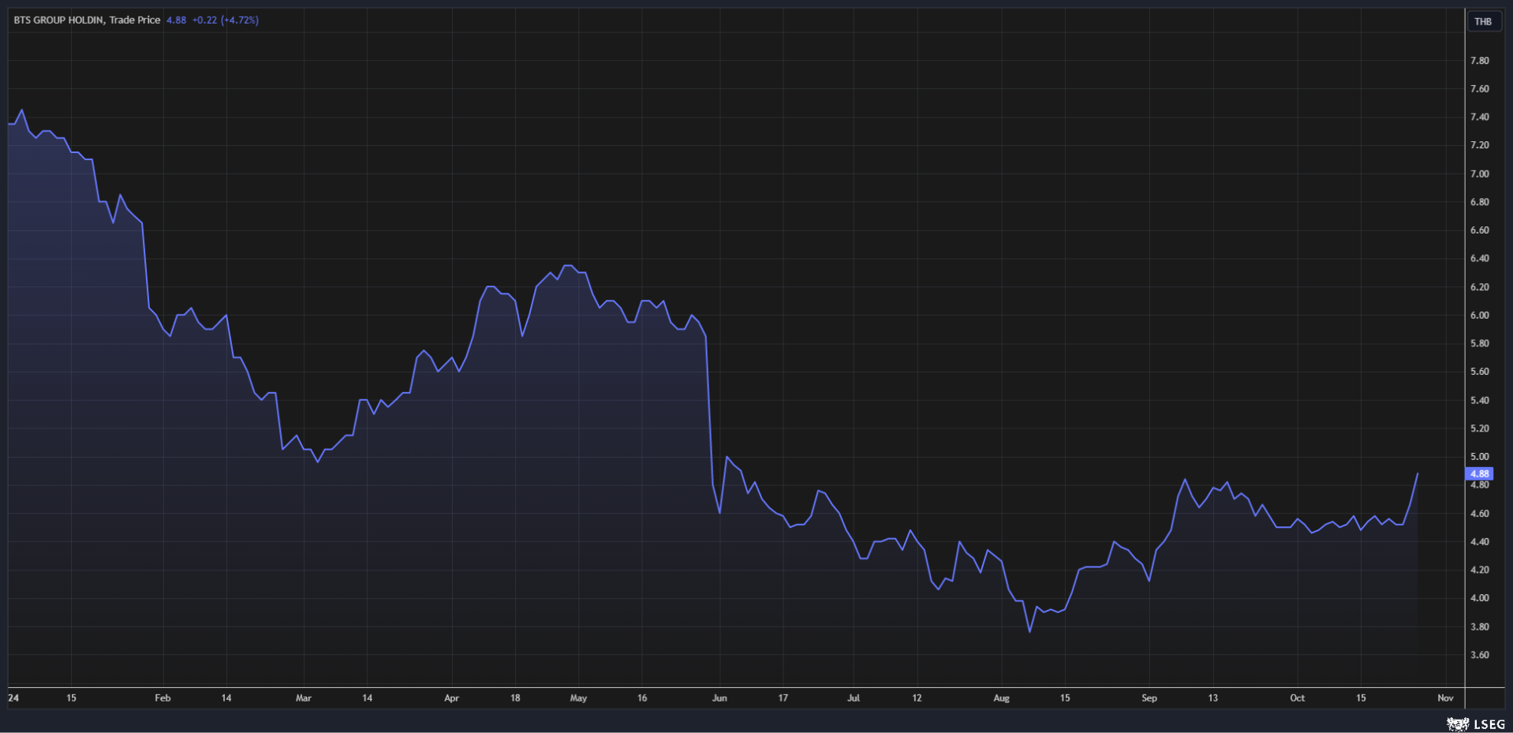This screenshot has width=1513, height=733.
Task: Click the 7.00 price axis label
Action: click(x=1479, y=174)
